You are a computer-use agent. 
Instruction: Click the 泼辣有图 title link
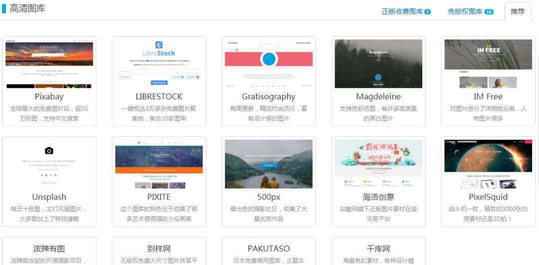[x=49, y=249]
